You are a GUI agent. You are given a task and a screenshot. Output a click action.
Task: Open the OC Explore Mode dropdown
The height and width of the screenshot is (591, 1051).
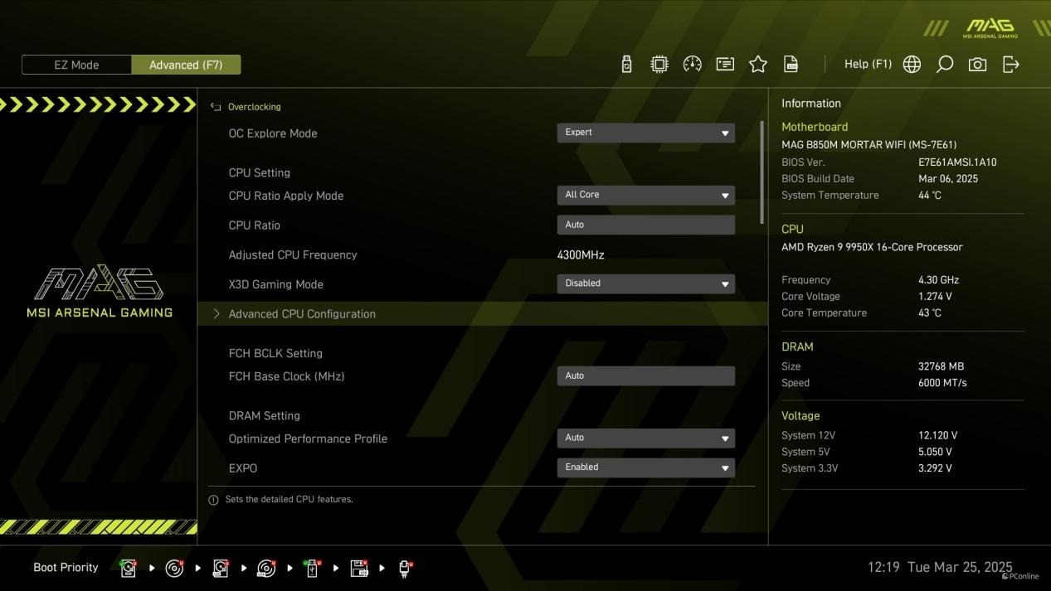pyautogui.click(x=645, y=133)
